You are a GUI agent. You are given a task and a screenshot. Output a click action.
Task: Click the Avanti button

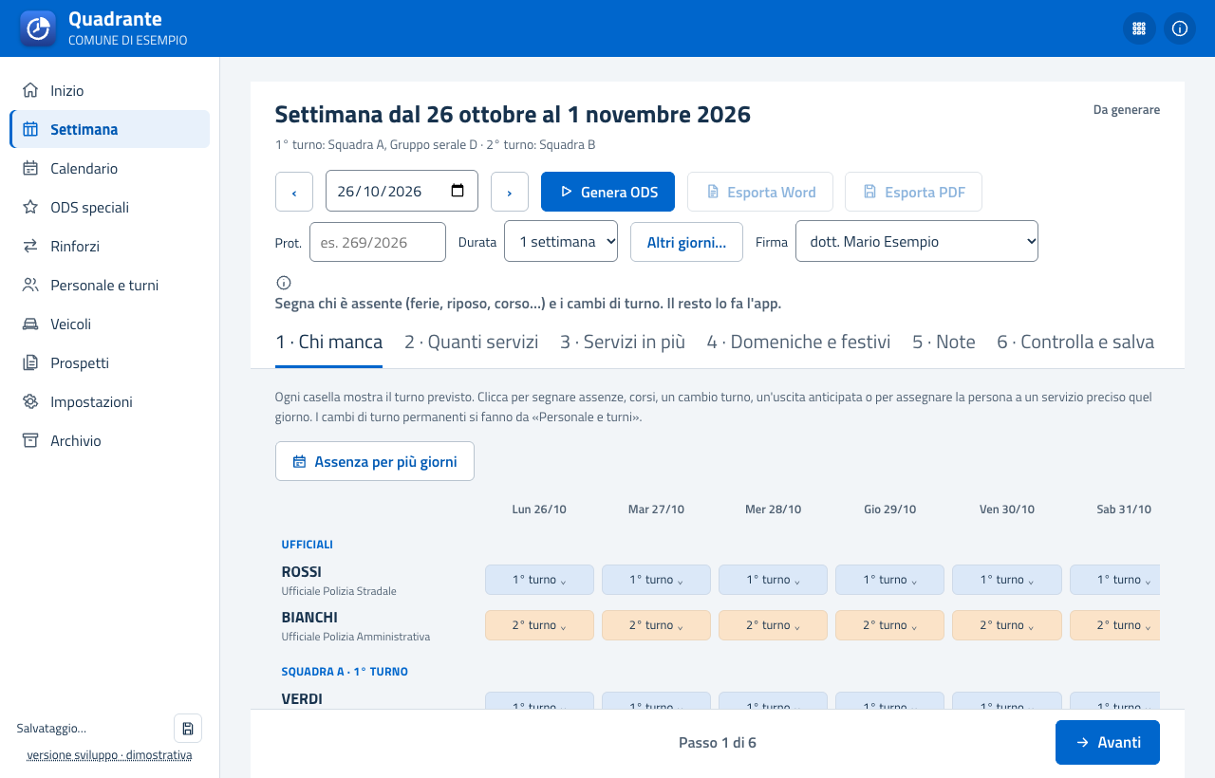click(x=1108, y=742)
